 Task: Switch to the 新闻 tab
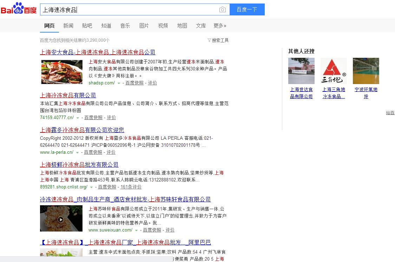click(68, 26)
